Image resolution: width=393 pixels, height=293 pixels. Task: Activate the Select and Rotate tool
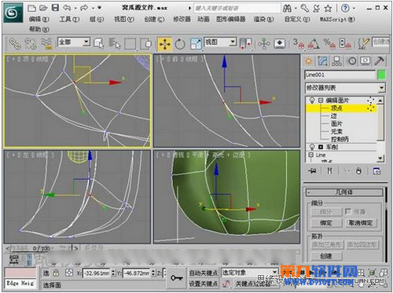click(x=180, y=44)
